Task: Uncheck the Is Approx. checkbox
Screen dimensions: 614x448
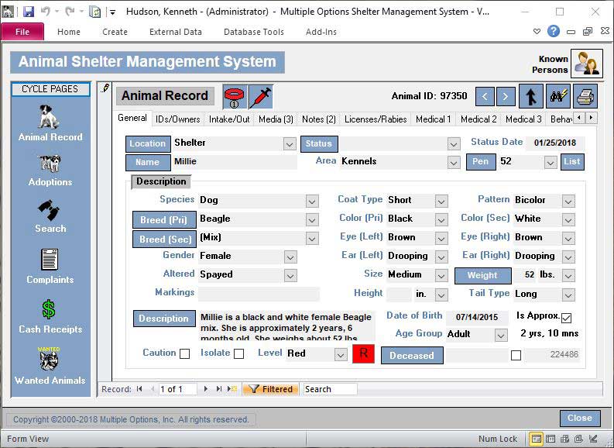Action: (x=566, y=318)
